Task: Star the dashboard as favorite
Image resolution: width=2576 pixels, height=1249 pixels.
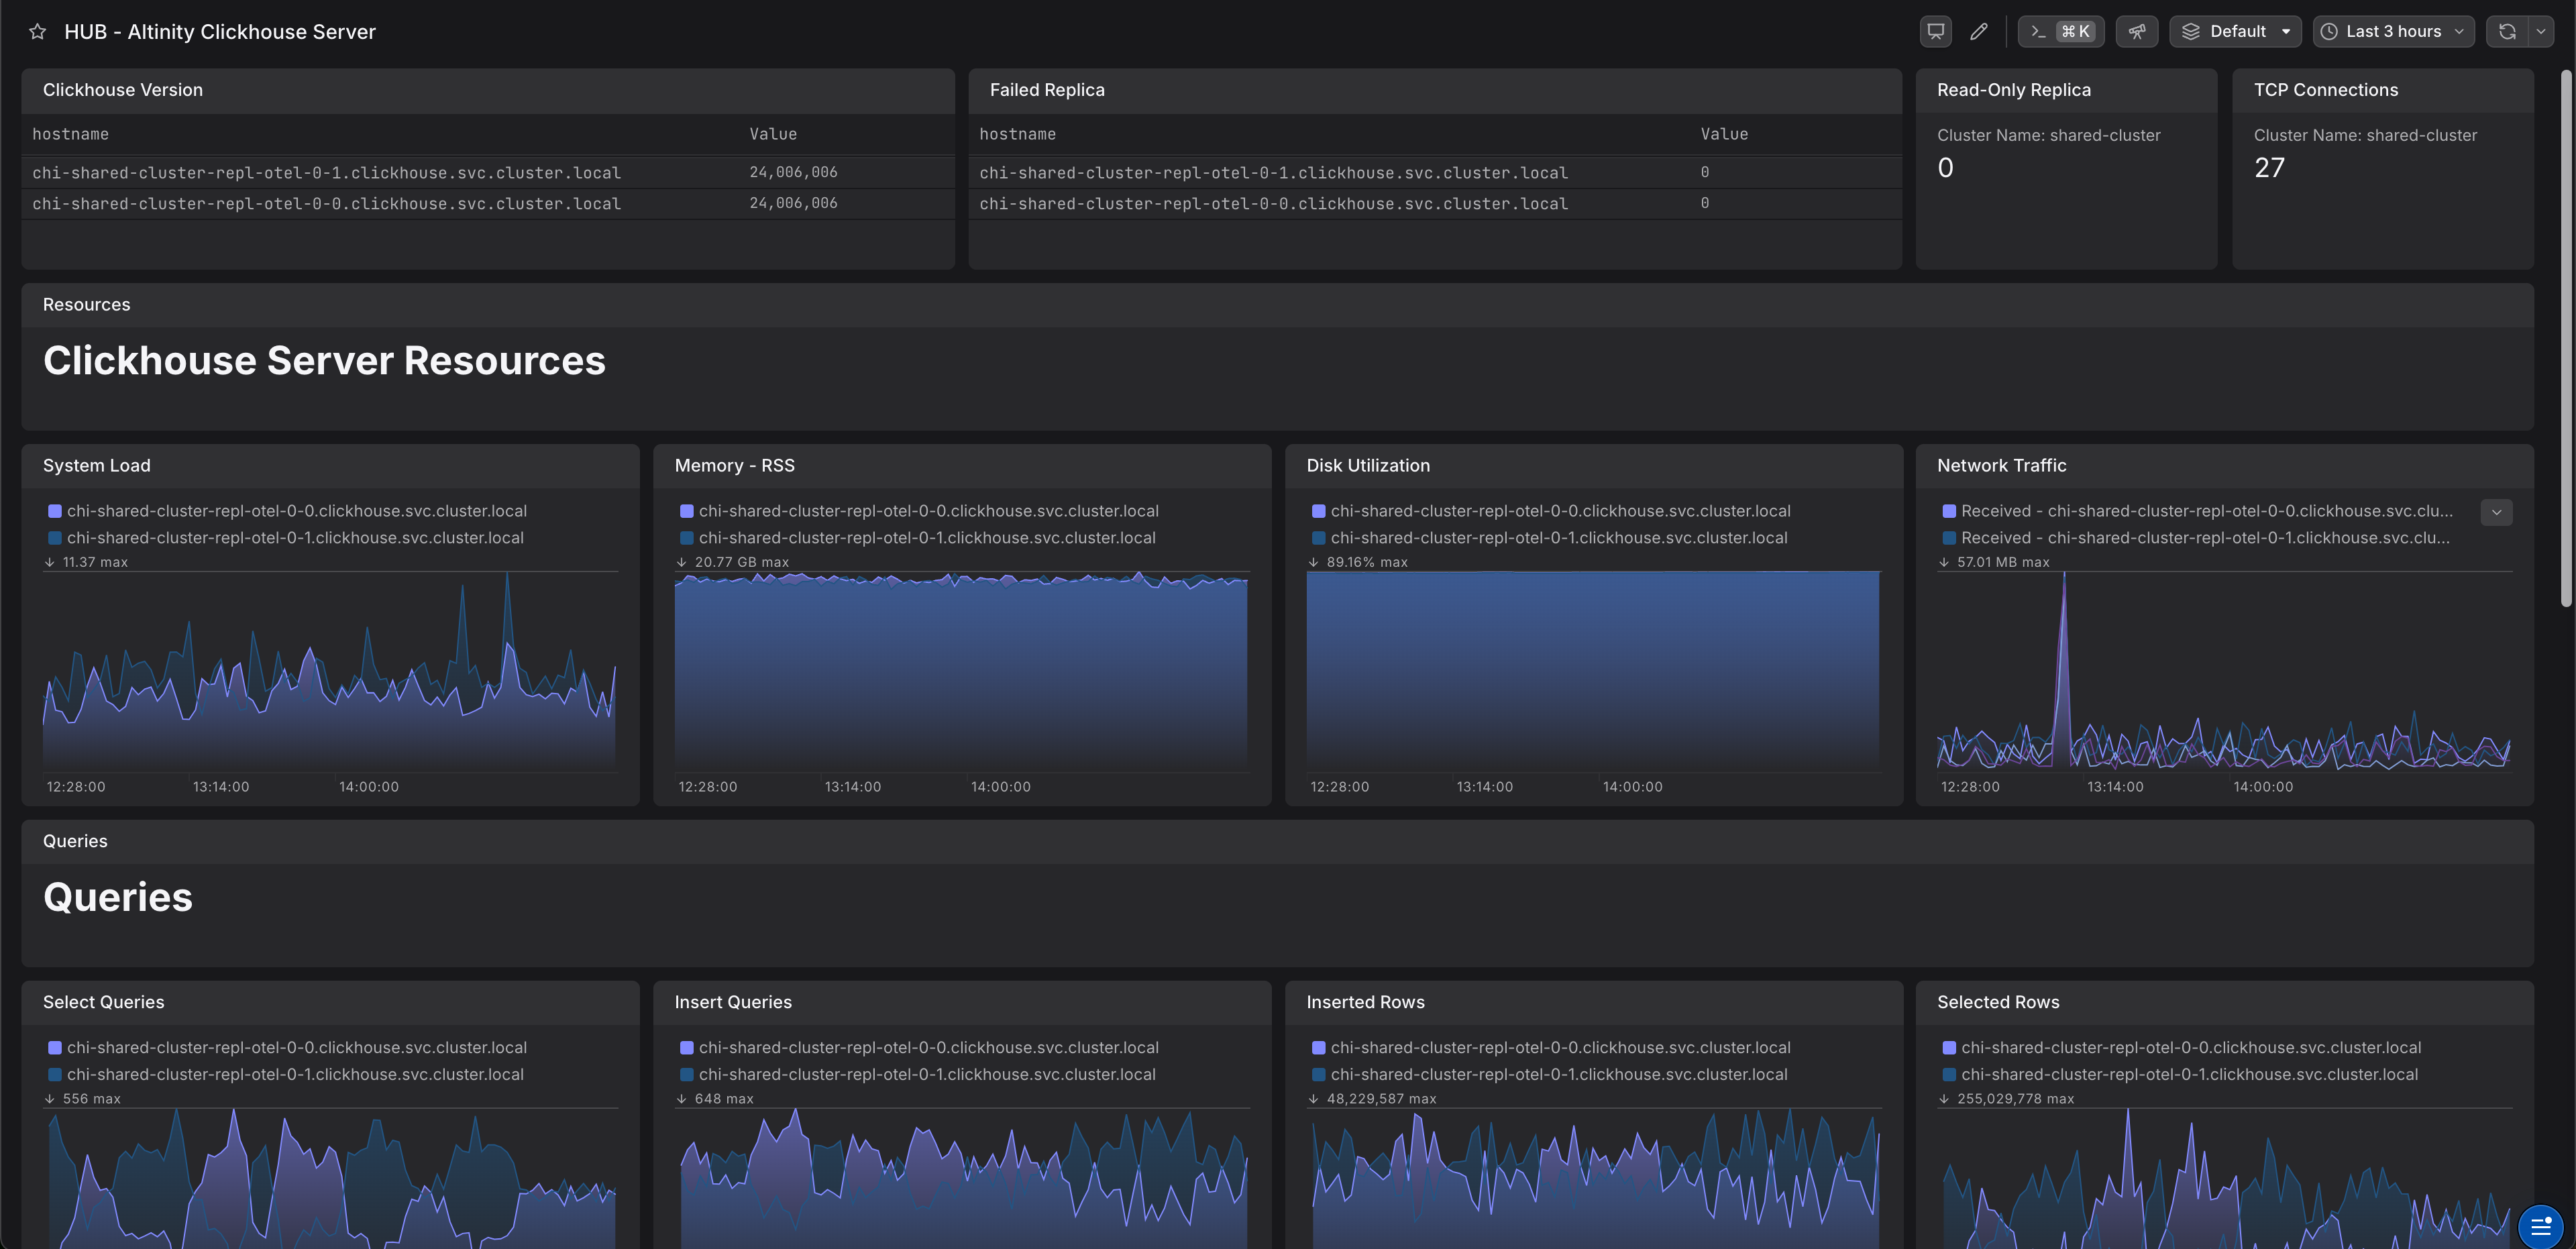Action: coord(37,32)
